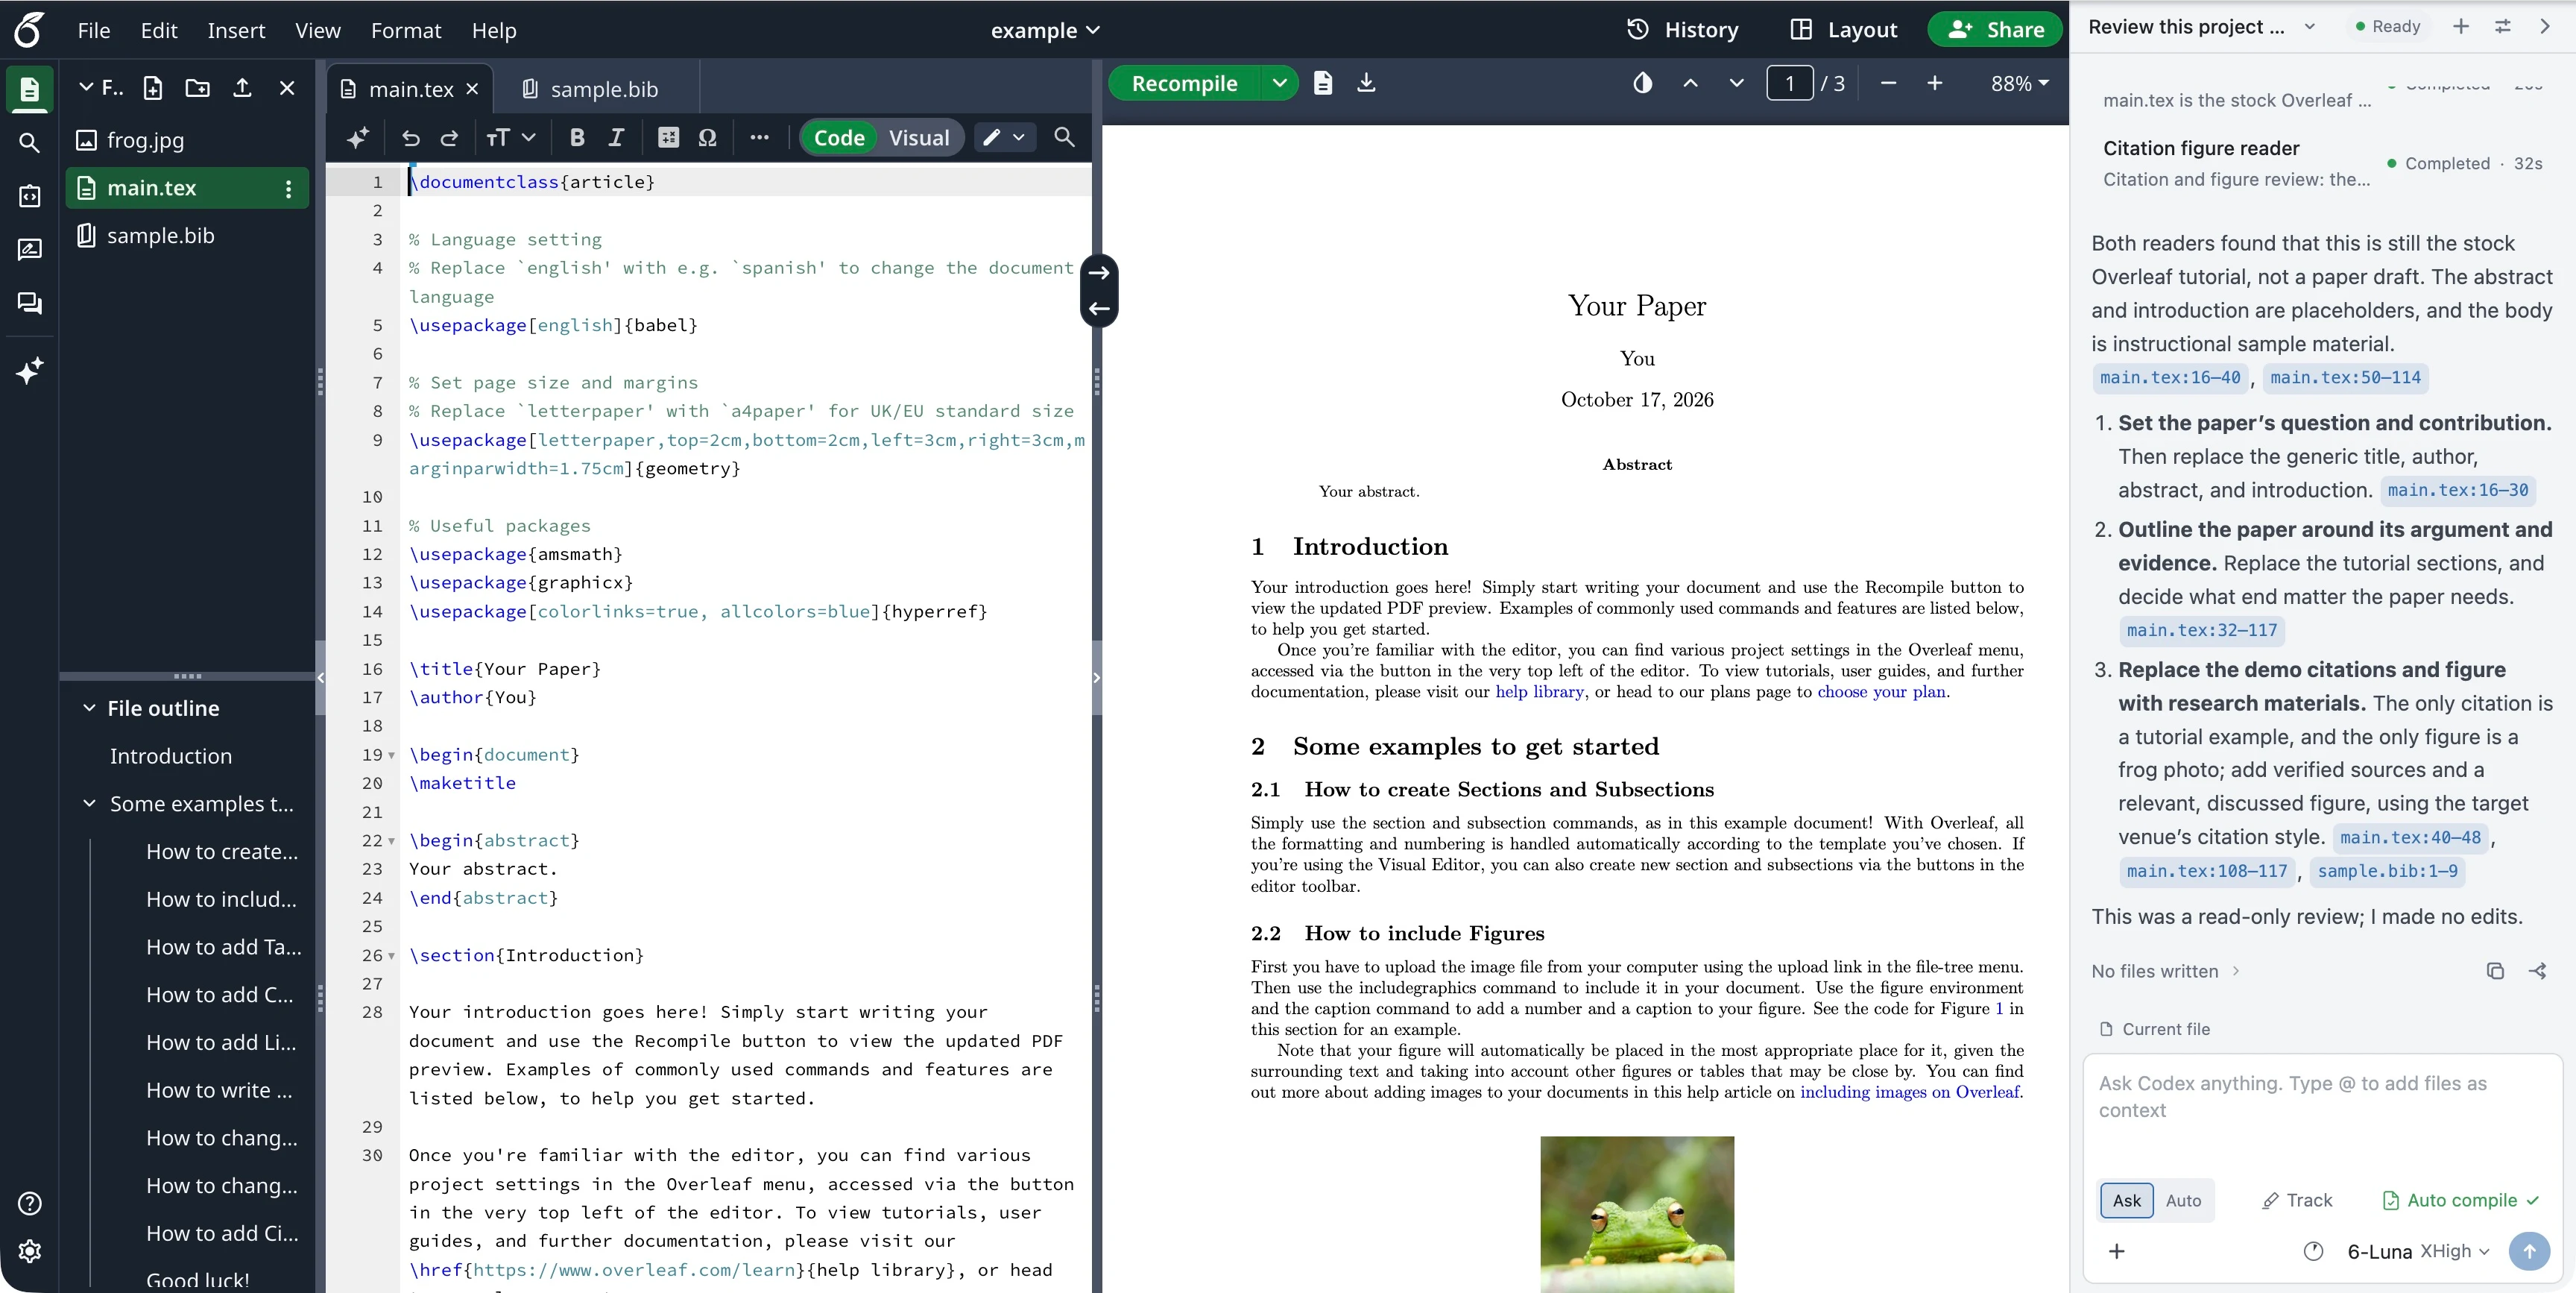Open the View menu
This screenshot has height=1293, width=2576.
[x=317, y=30]
